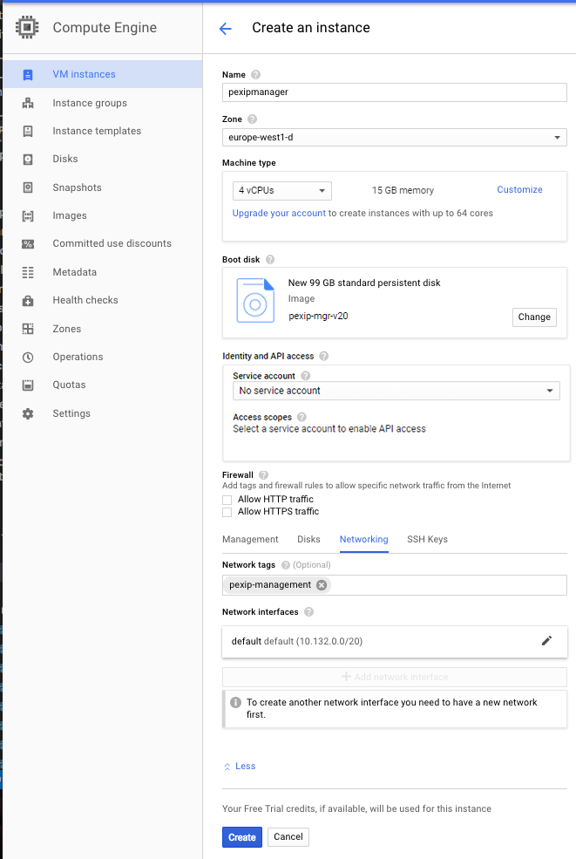This screenshot has width=576, height=859.
Task: Expand the 4 vCPUs machine type dropdown
Action: [x=281, y=190]
